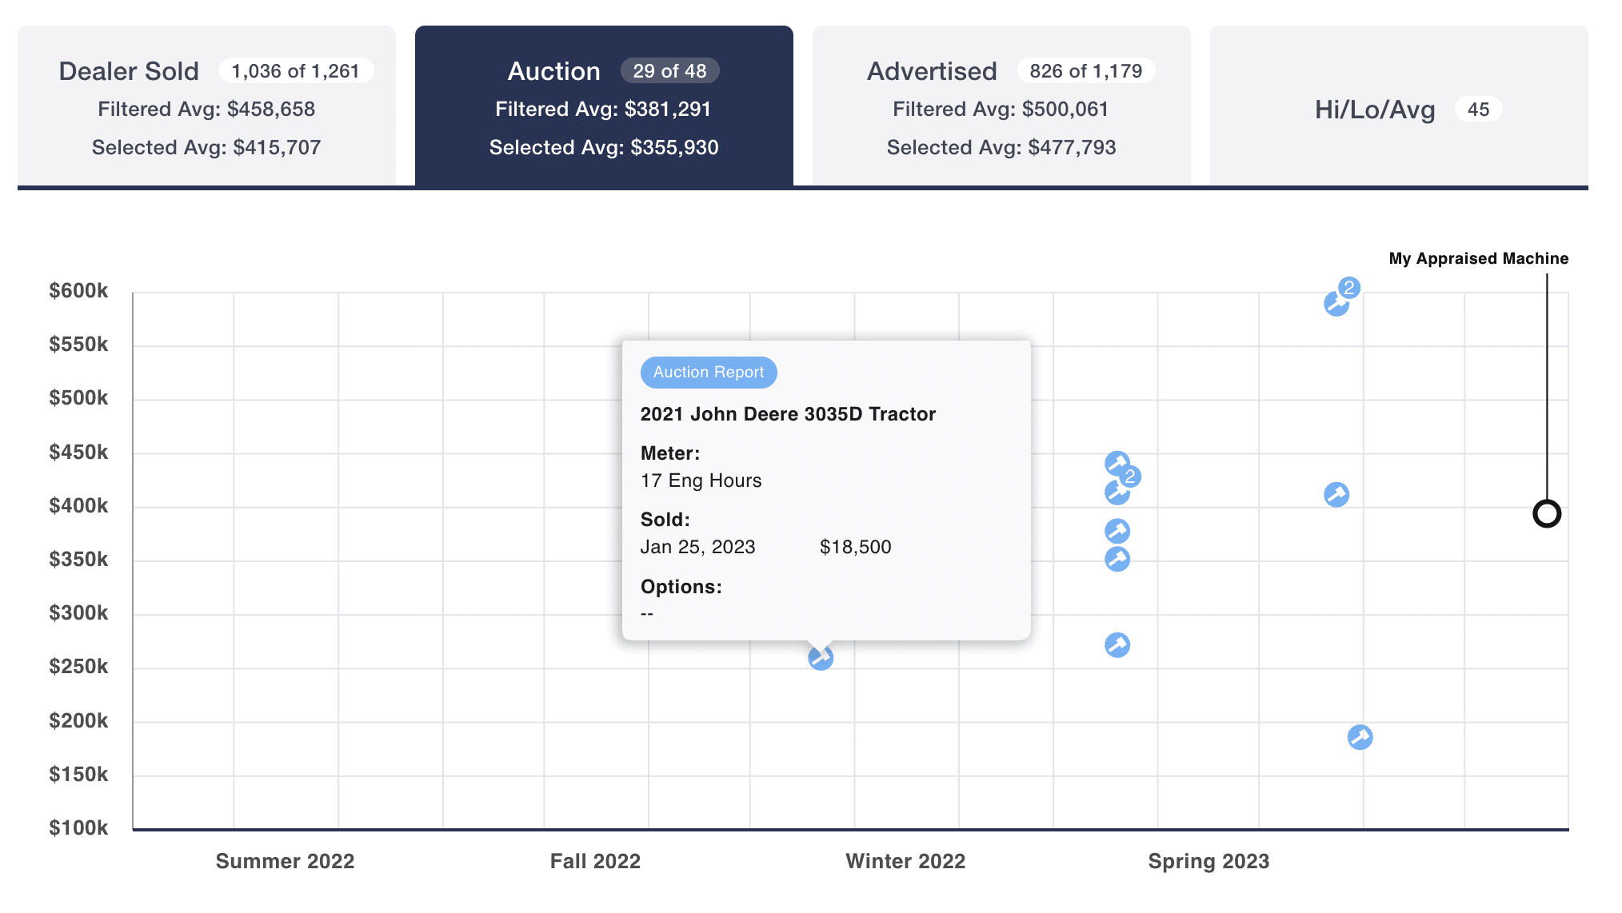Select the gavel point at roughly $350k
This screenshot has height=913, width=1622.
click(x=1117, y=560)
